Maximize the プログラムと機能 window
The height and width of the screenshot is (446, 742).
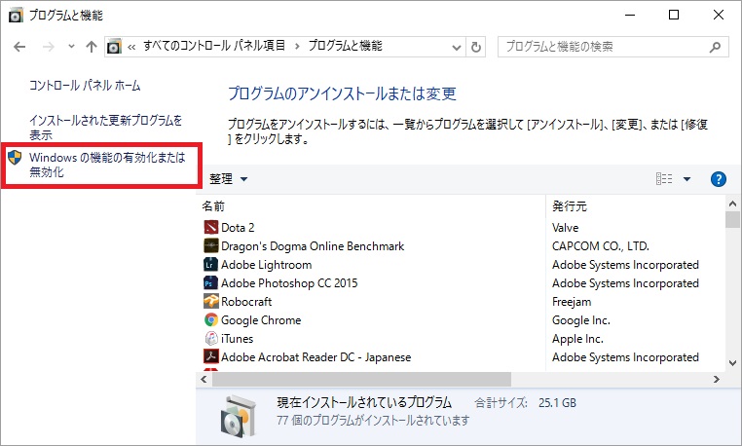pyautogui.click(x=674, y=16)
